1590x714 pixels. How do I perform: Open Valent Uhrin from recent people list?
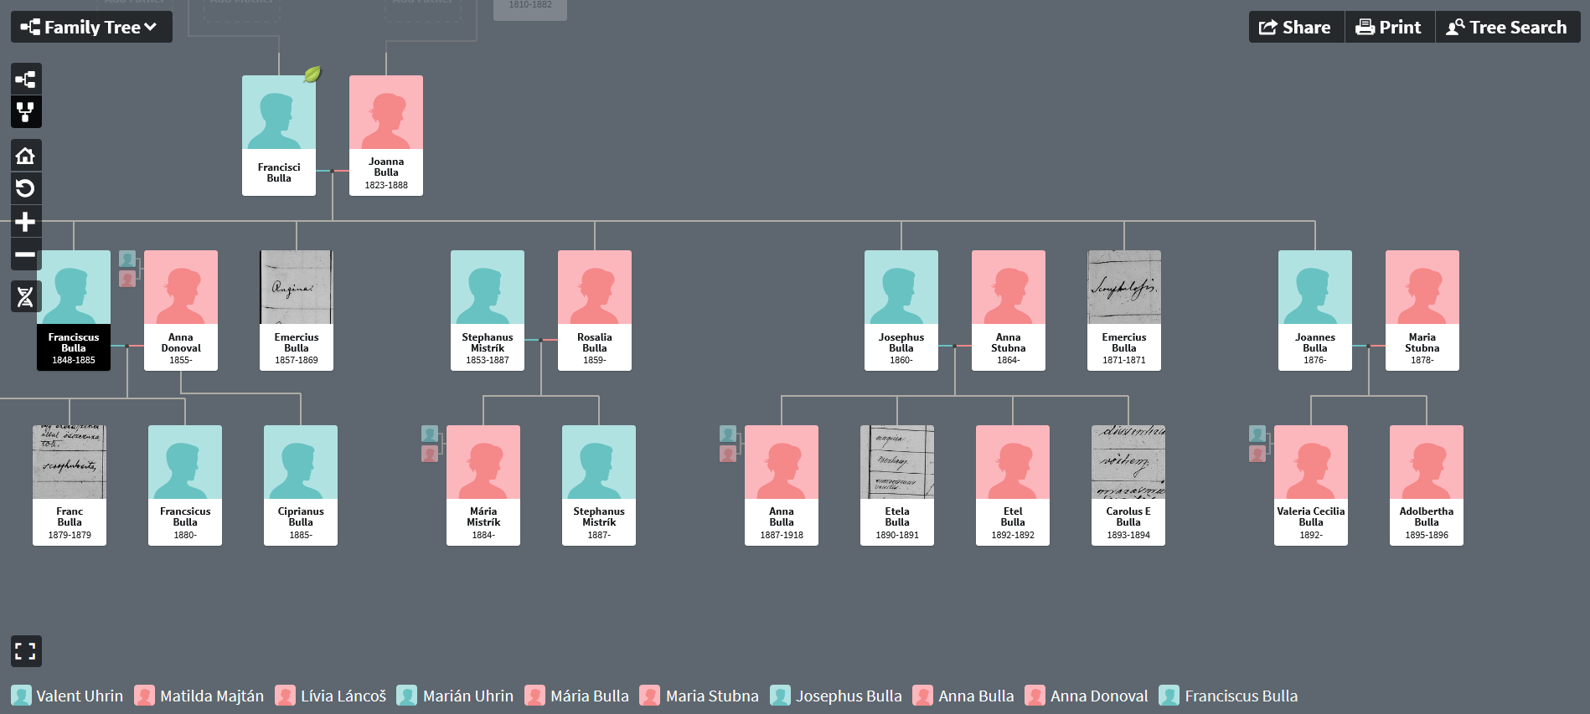pyautogui.click(x=67, y=696)
